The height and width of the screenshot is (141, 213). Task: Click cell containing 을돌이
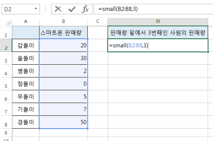26,58
